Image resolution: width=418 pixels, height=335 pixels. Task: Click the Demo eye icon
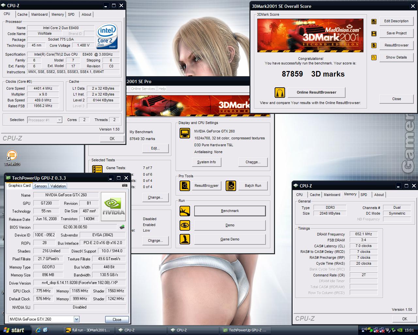185,225
